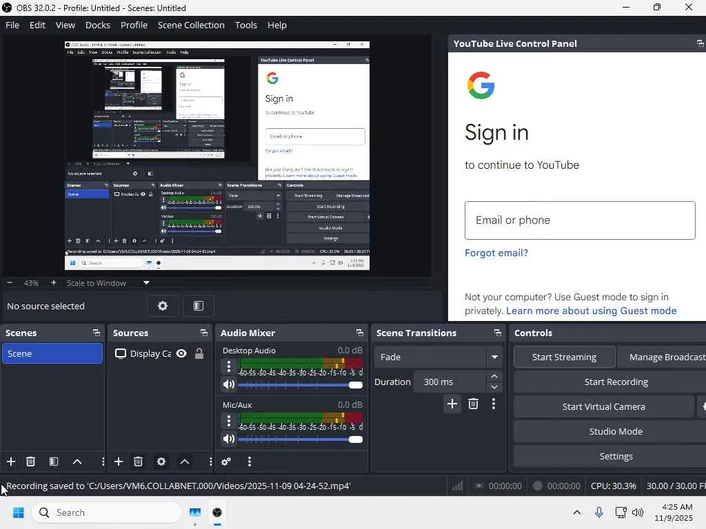Click the taskbar Search box
Viewport: 706px width, 529px height.
107,512
